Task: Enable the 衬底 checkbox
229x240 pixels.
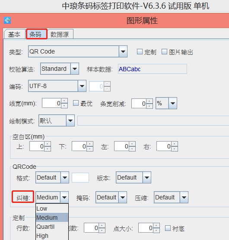Action: (168, 228)
